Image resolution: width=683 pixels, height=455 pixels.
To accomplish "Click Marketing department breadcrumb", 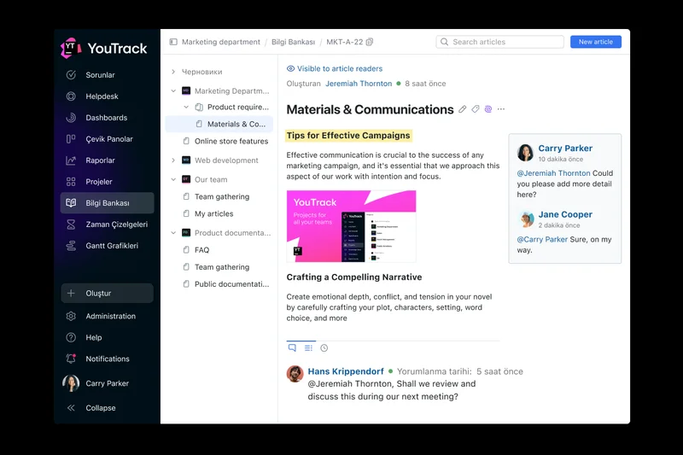I will (221, 42).
